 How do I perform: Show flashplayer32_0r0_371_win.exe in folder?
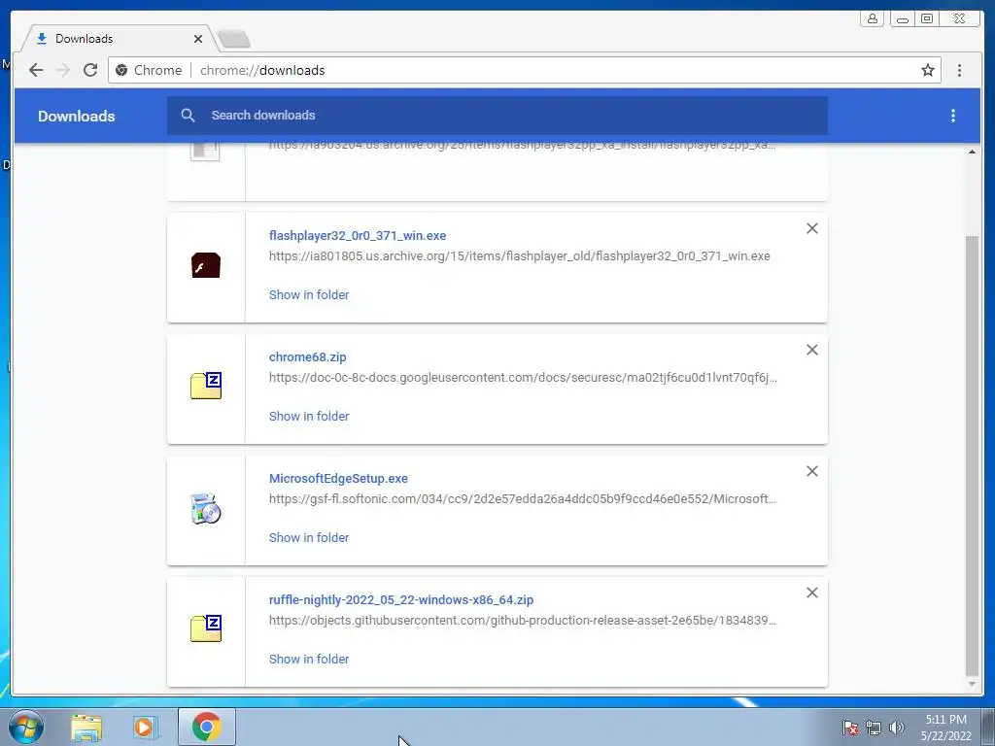click(x=309, y=295)
